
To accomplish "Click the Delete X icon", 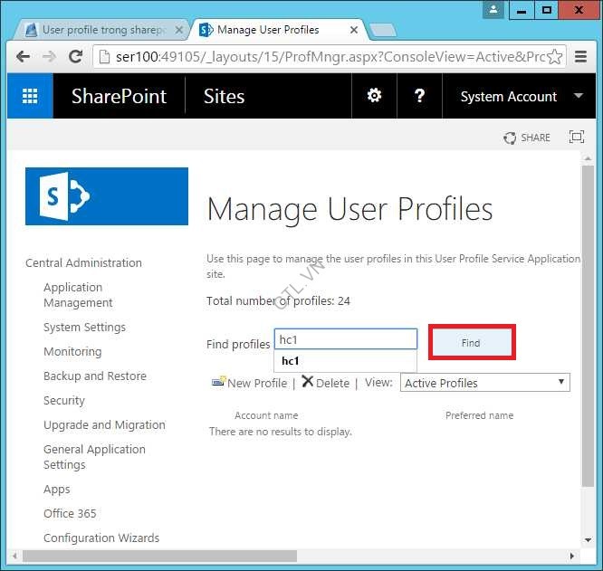I will click(307, 382).
